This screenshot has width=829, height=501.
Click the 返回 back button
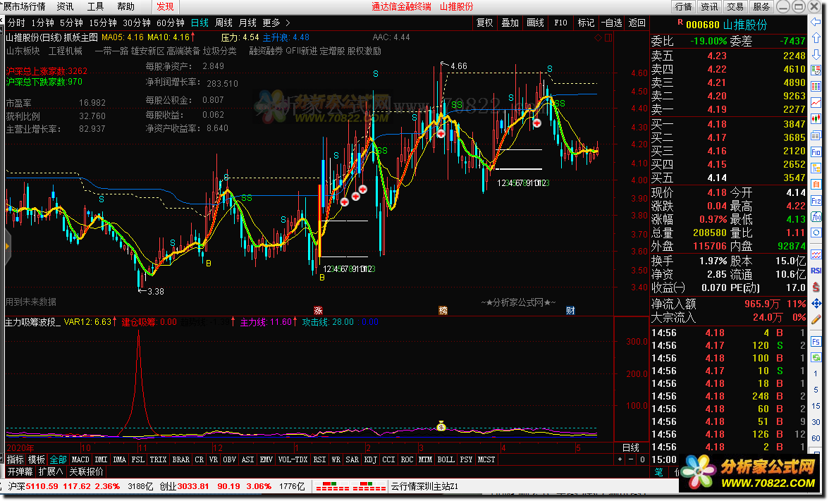pos(637,23)
